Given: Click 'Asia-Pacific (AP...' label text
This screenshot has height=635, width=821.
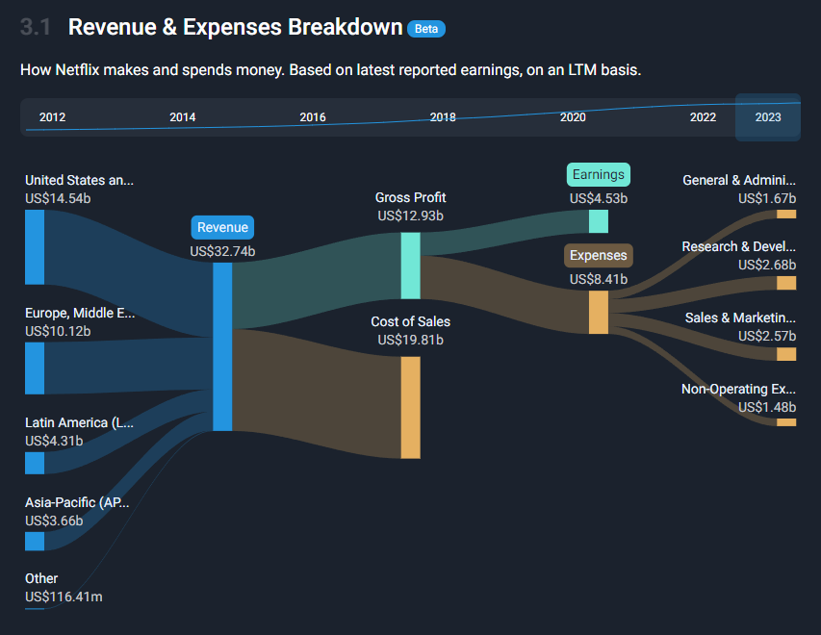Looking at the screenshot, I should [x=77, y=502].
